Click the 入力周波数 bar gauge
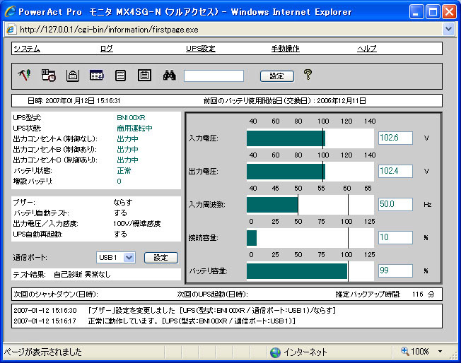The image size is (461, 363). coord(310,205)
